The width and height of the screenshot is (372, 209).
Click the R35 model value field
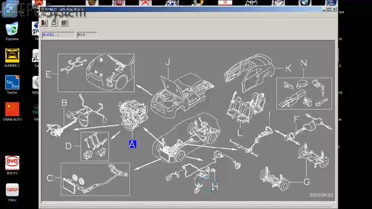(87, 35)
